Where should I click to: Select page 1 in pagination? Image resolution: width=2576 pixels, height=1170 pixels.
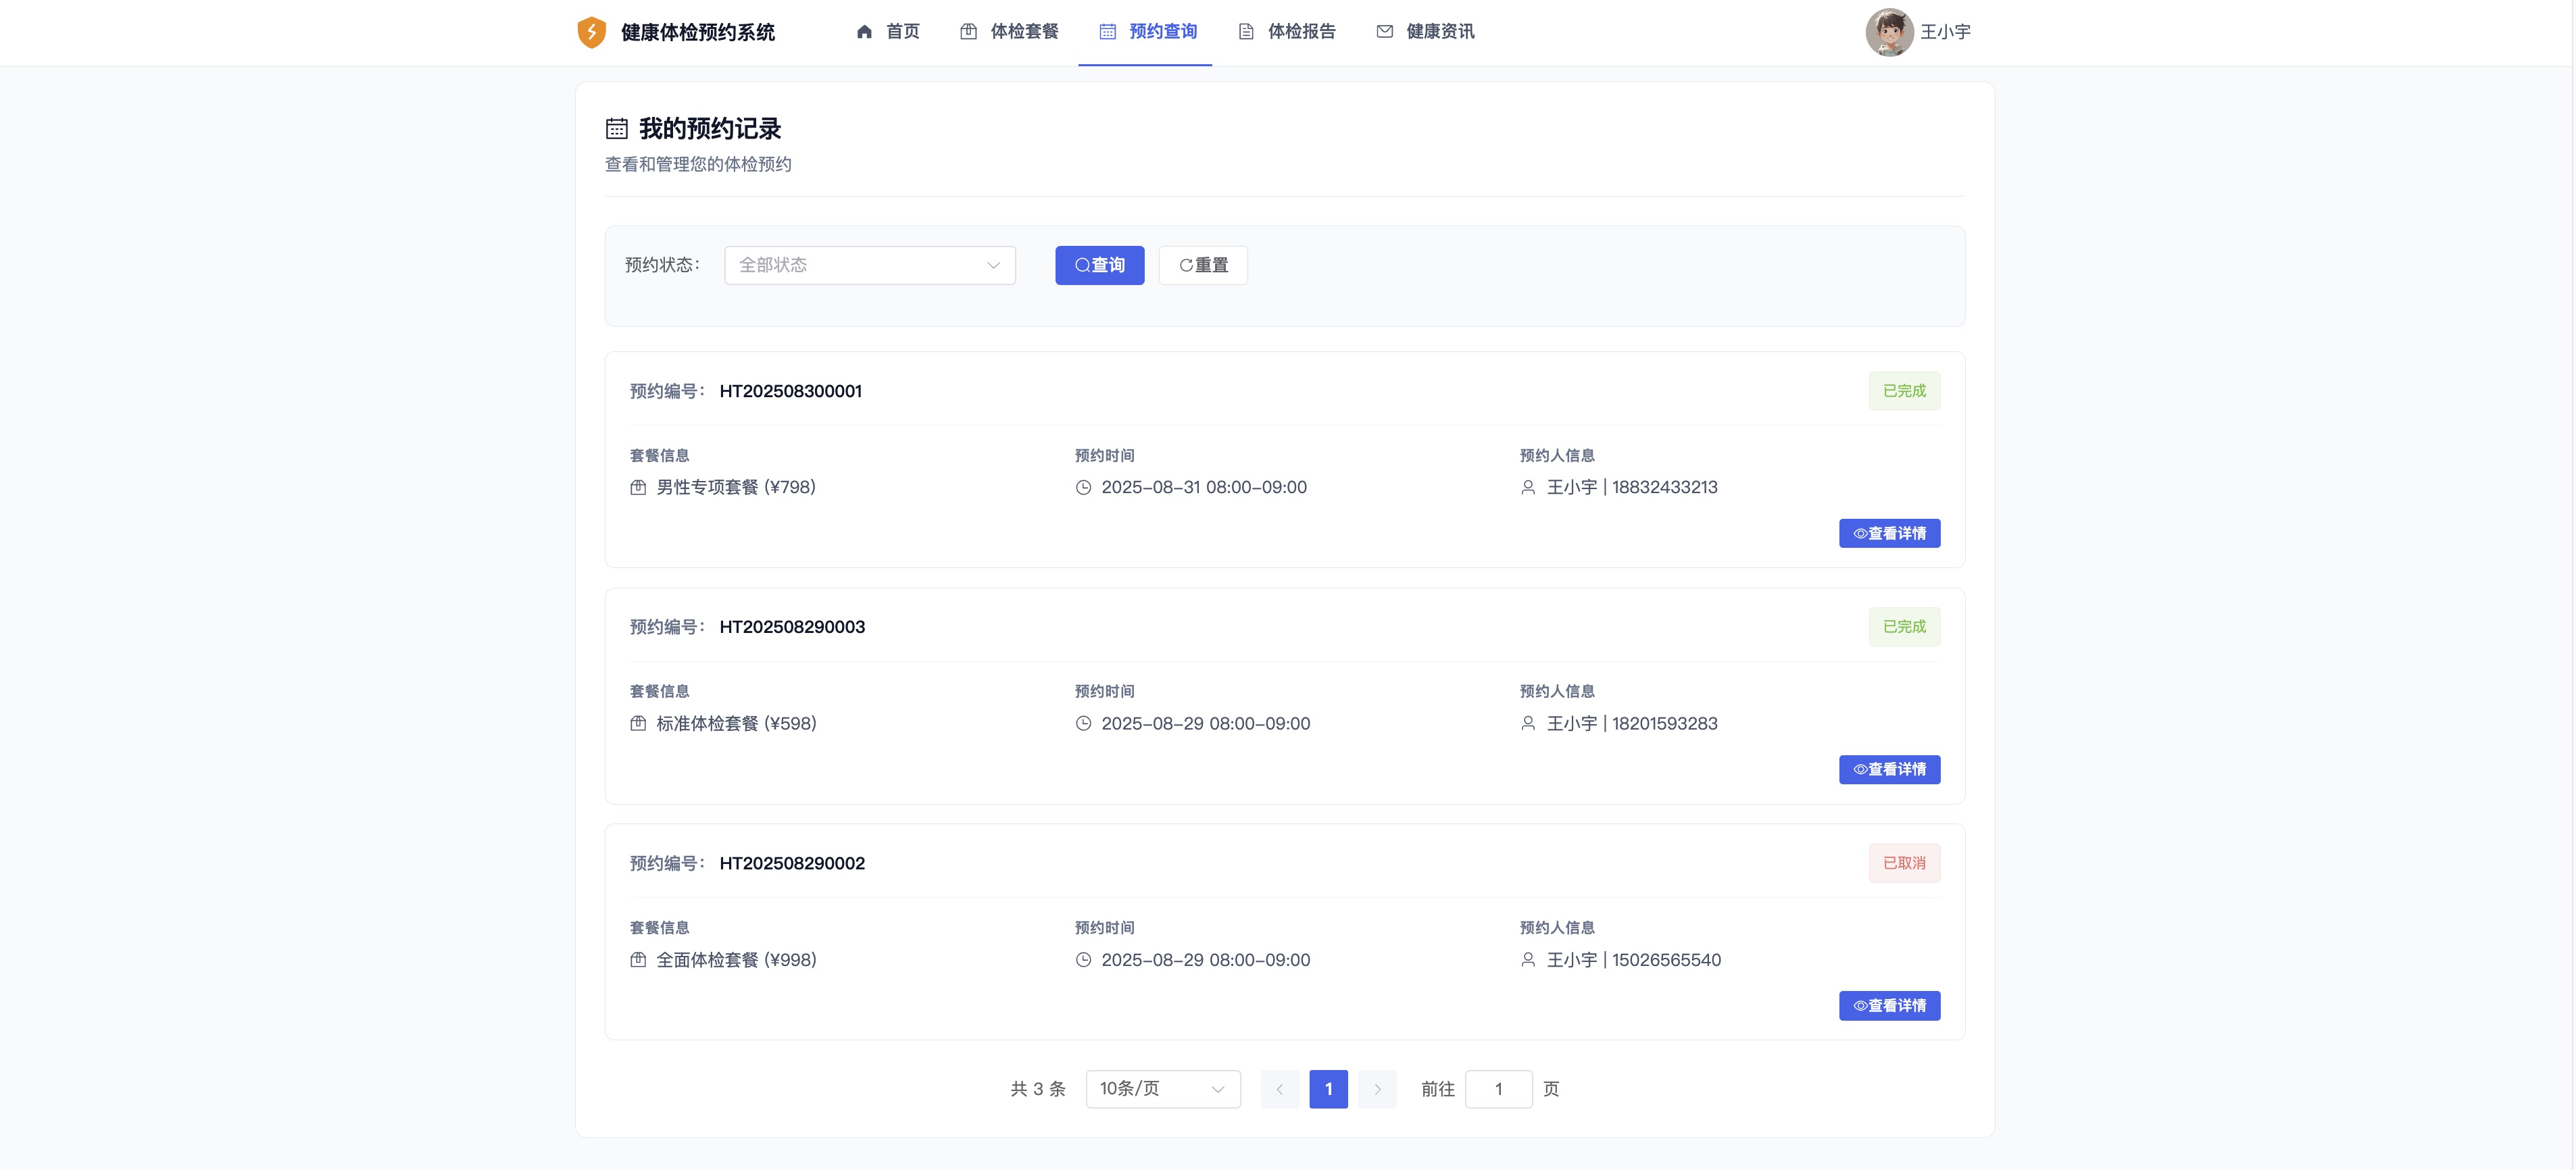[x=1328, y=1089]
